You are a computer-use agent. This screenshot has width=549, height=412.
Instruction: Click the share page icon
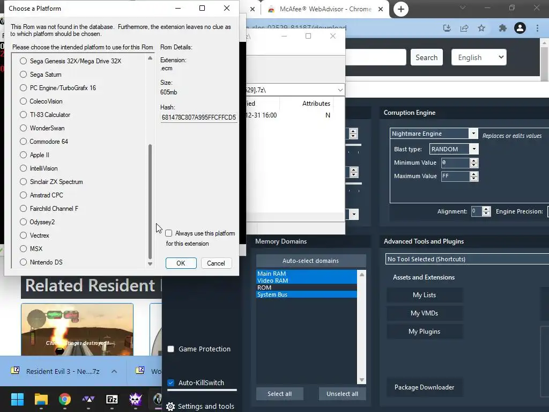[464, 28]
